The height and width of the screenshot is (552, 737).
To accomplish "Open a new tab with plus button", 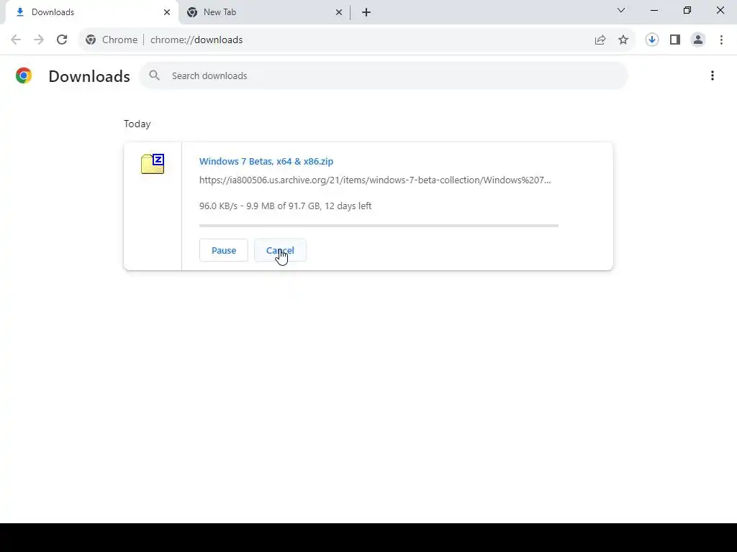I will (366, 12).
